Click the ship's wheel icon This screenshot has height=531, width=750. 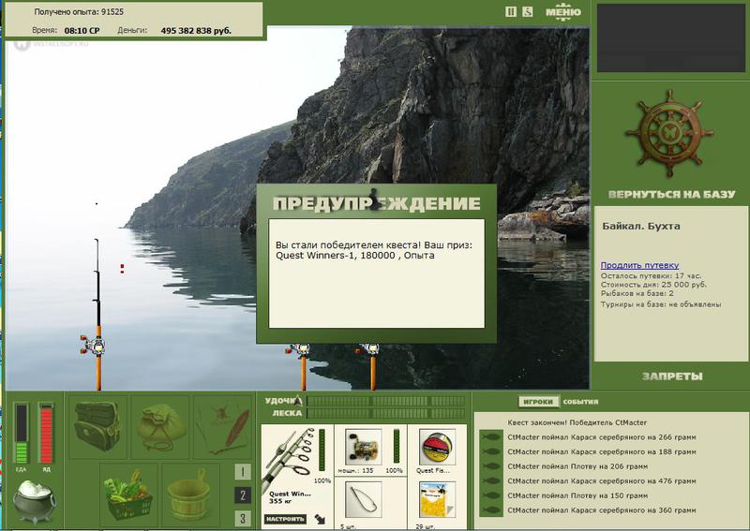coord(669,133)
